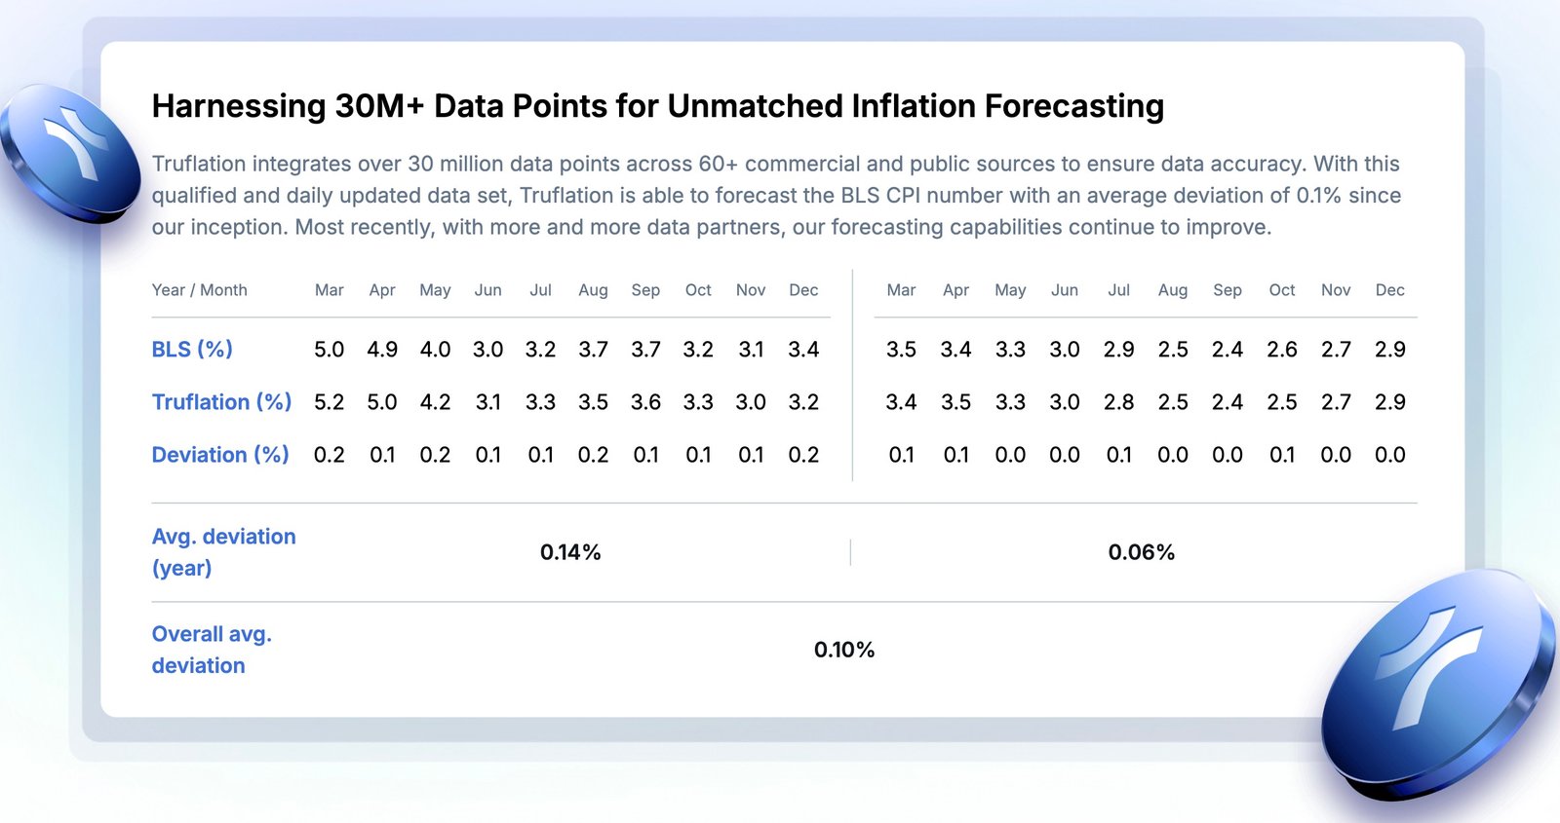The width and height of the screenshot is (1560, 823).
Task: Click the 0.10% overall average deviation value
Action: 844,650
